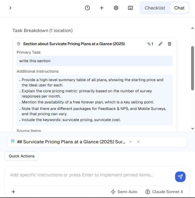This screenshot has width=195, height=198.
Task: Switch to the Chat tab
Action: pyautogui.click(x=179, y=8)
